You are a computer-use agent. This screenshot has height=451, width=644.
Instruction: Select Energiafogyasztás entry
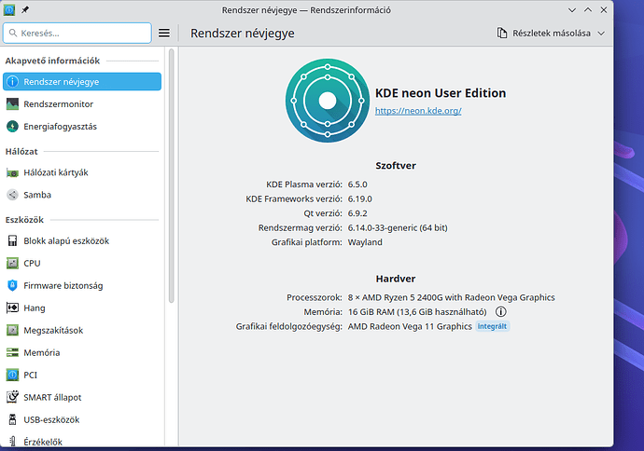click(82, 127)
